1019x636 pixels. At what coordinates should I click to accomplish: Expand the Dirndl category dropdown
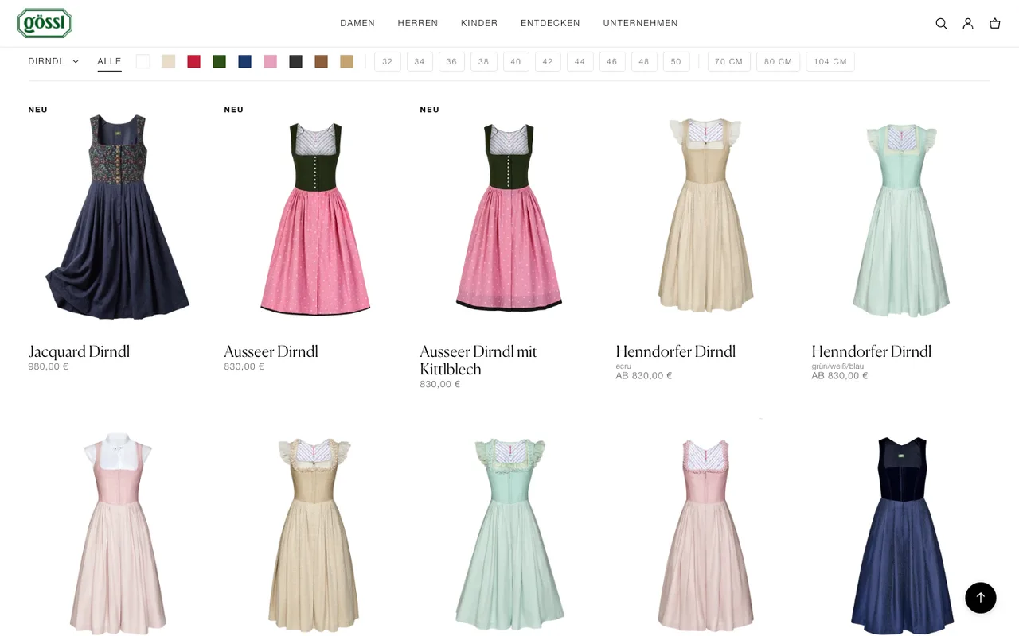53,61
